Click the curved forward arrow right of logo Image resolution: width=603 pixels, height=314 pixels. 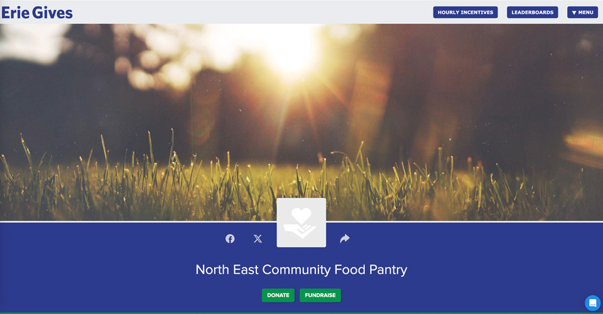pos(345,239)
